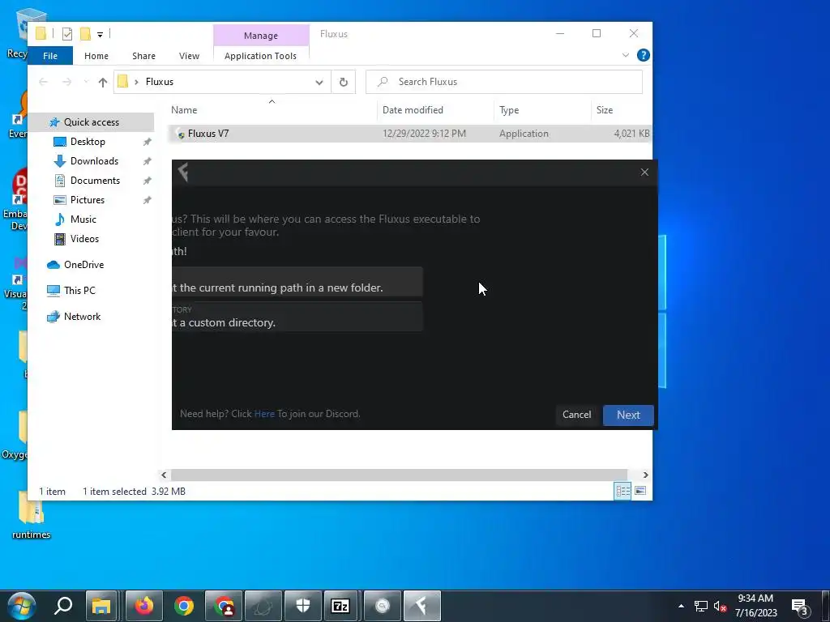
Task: Click the Explorer Help question icon
Action: pyautogui.click(x=643, y=55)
